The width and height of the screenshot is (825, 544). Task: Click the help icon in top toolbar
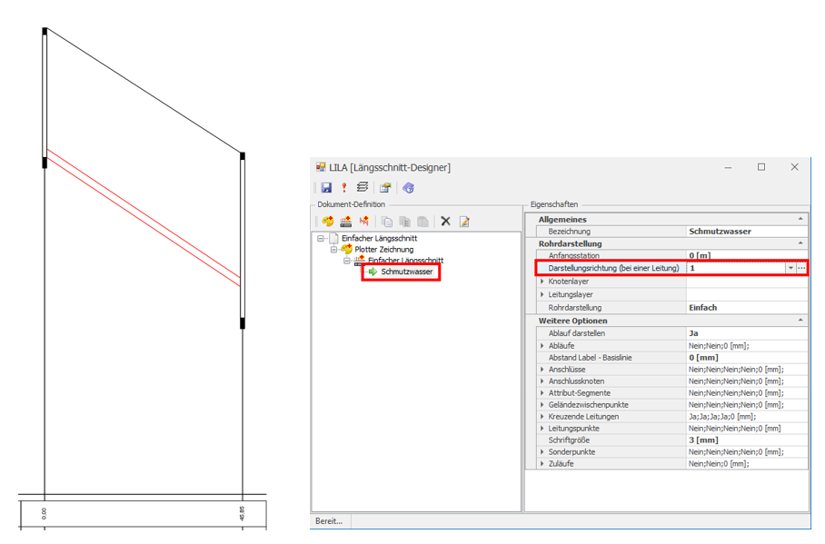[x=409, y=188]
